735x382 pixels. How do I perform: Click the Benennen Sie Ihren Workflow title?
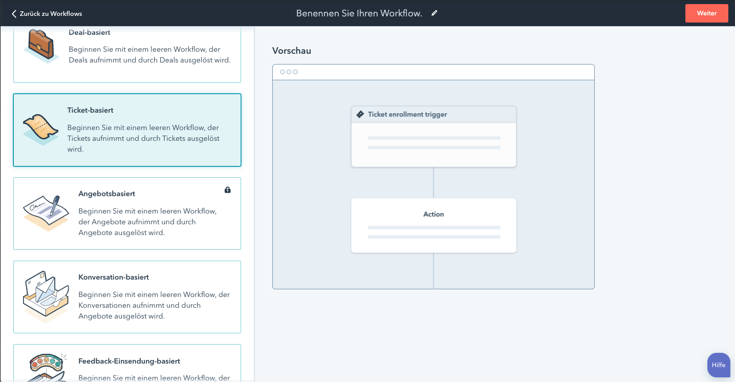359,13
